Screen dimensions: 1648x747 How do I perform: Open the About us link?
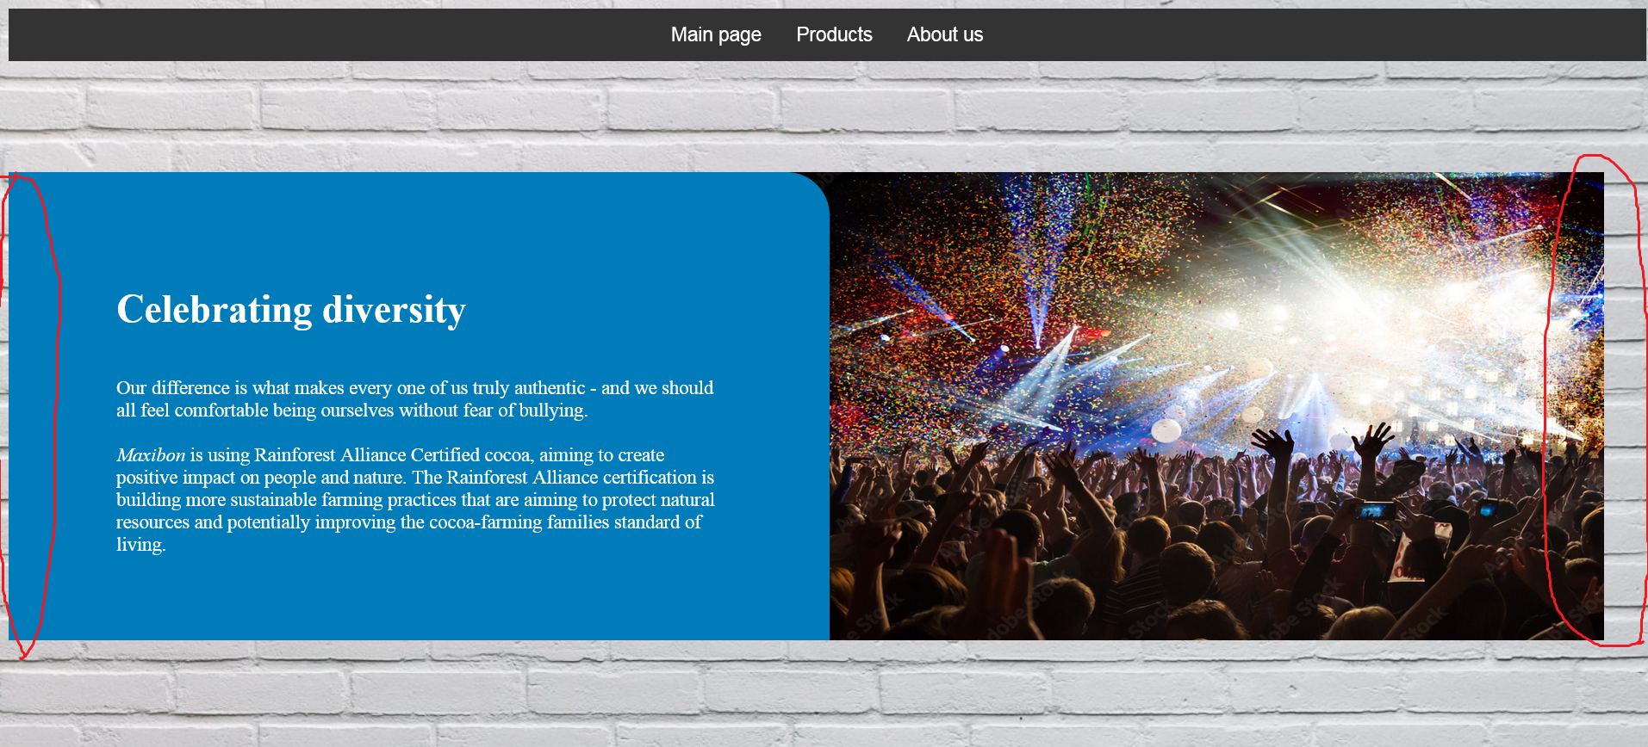tap(944, 34)
